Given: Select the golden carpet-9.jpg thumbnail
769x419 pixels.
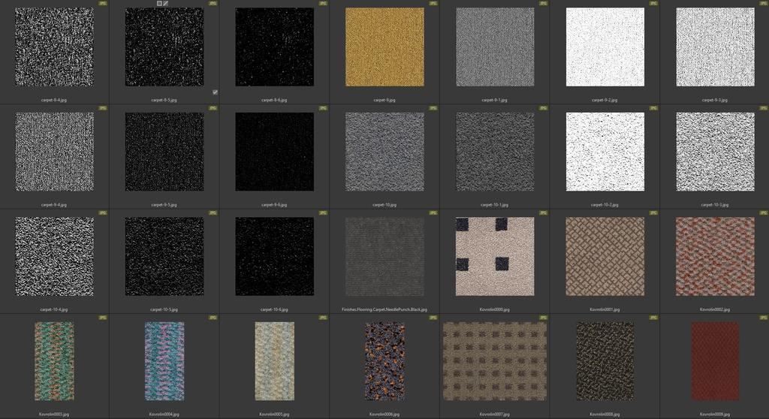Looking at the screenshot, I should pos(384,47).
